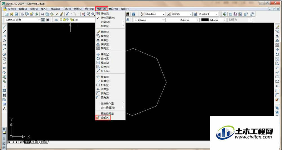Select the Rectangle draw tool
The image size is (282, 150).
[4, 45]
